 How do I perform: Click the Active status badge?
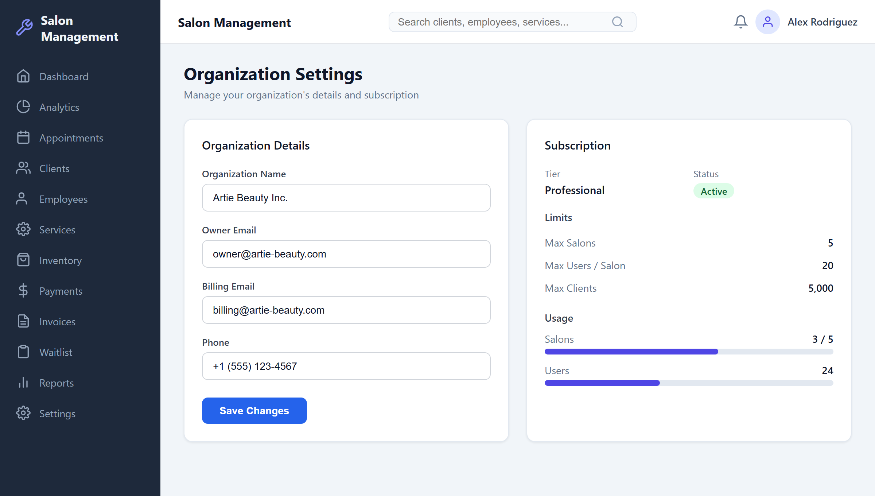(x=713, y=191)
